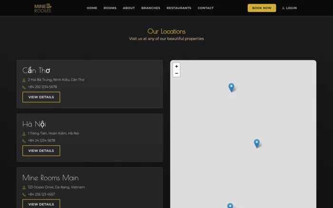Click the user icon beside Login

[x=283, y=8]
